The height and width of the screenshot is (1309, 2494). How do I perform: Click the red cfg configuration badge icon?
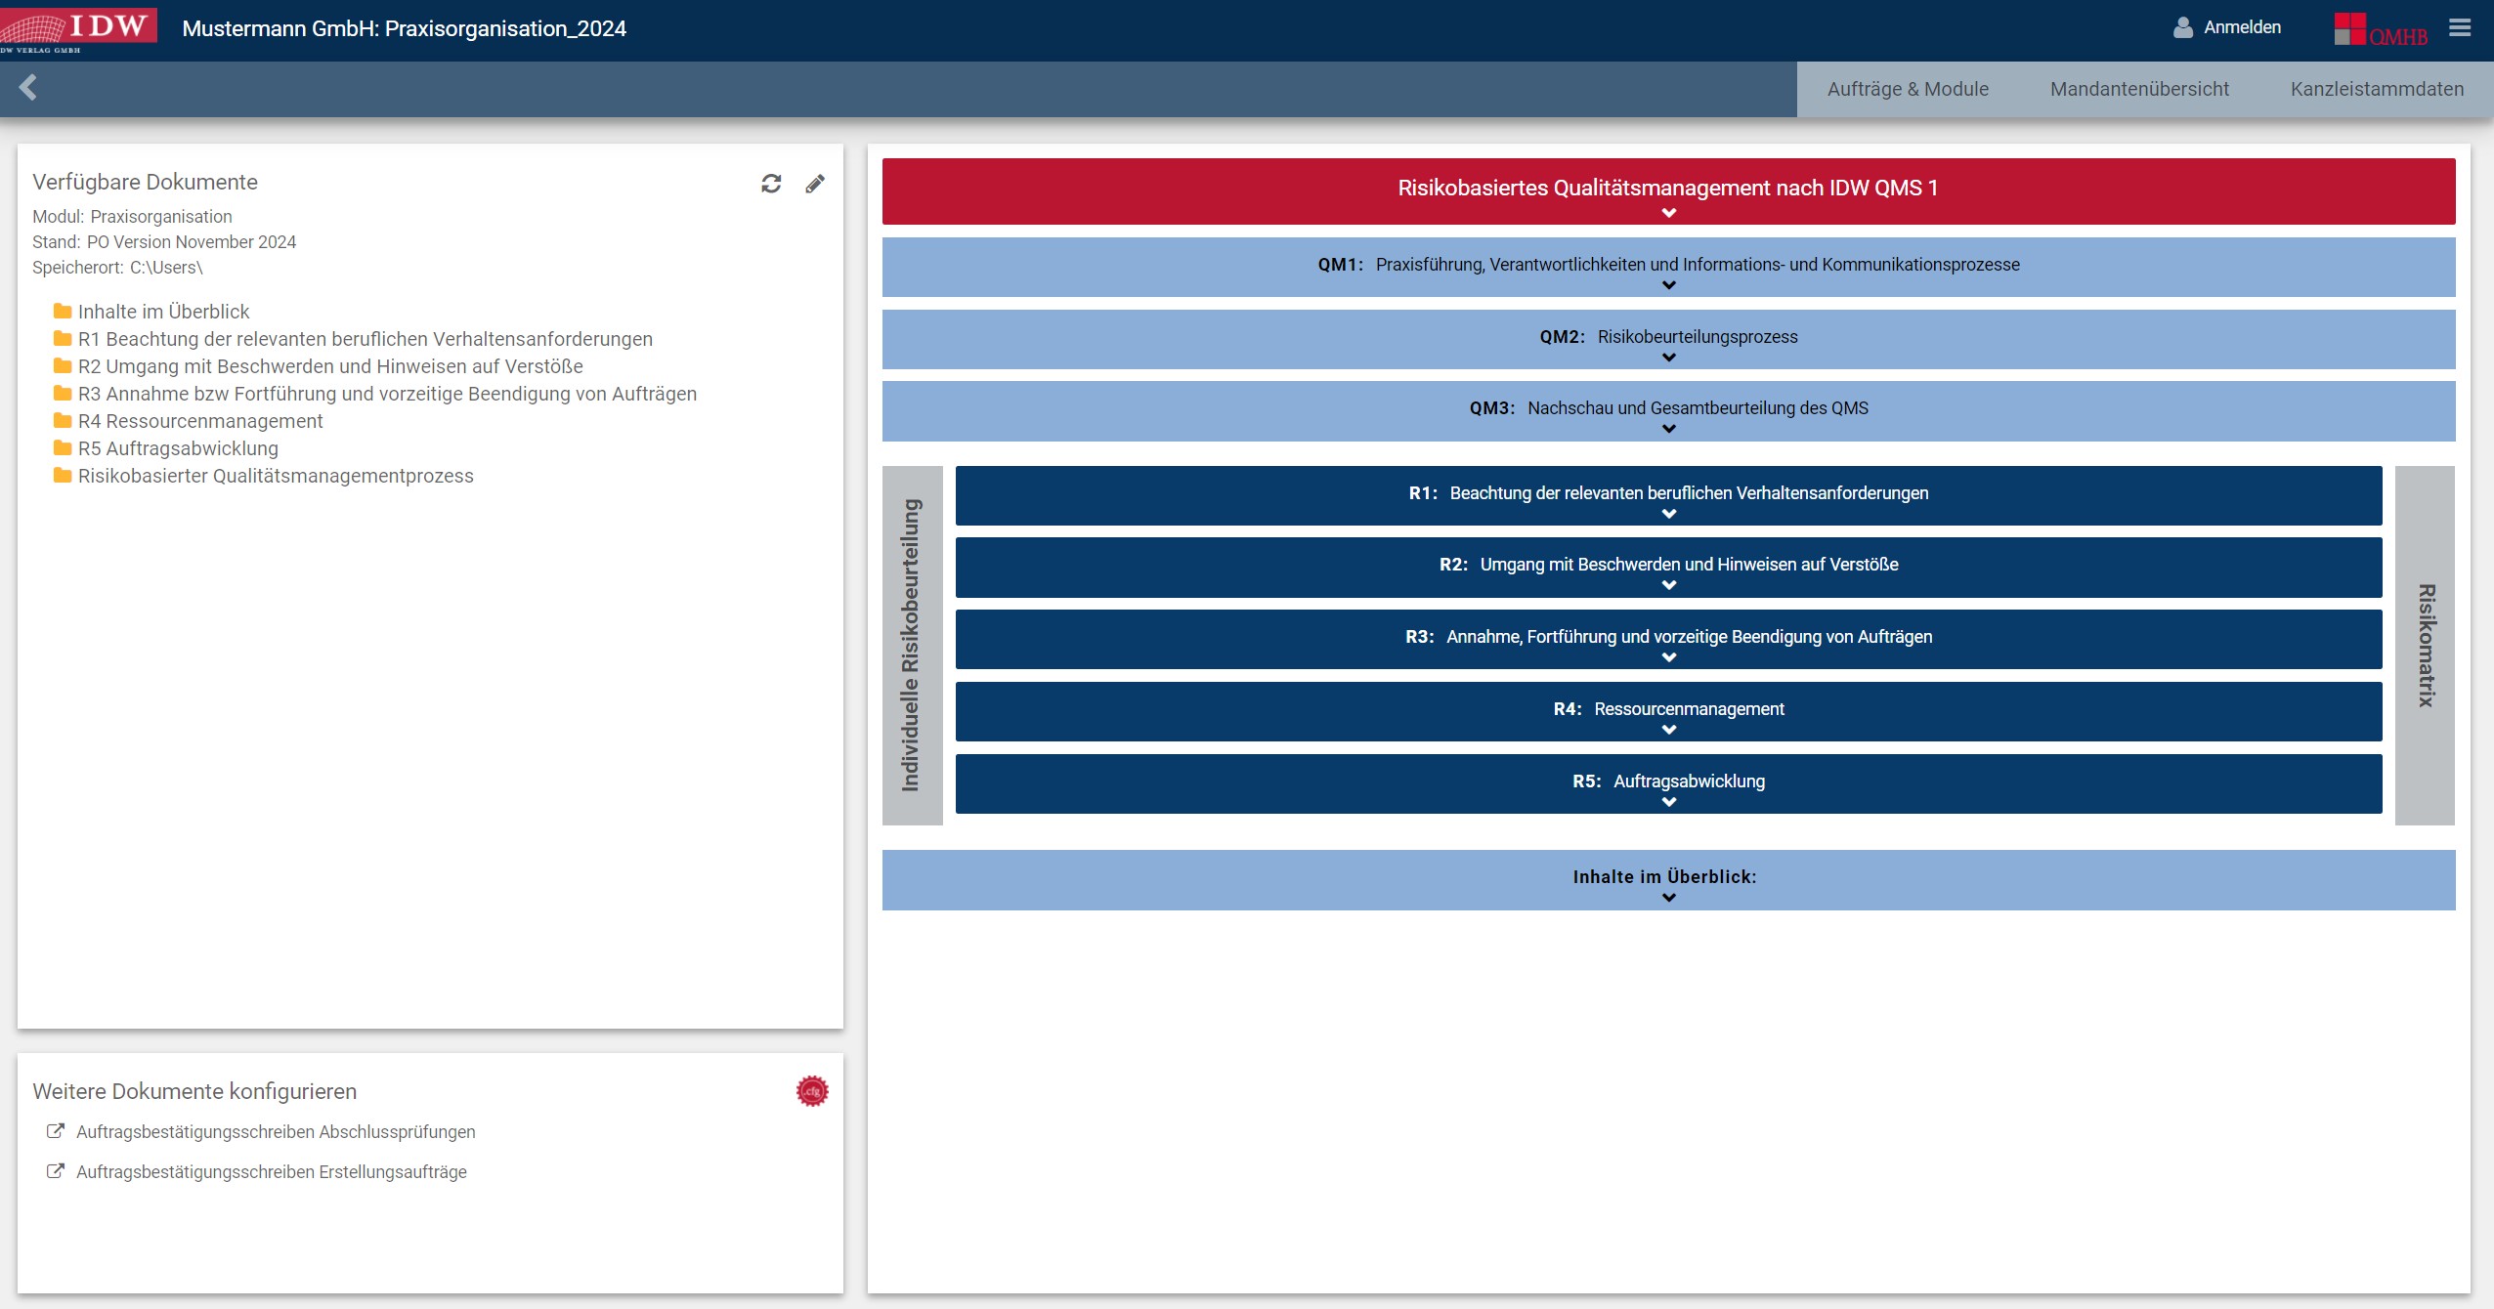pyautogui.click(x=812, y=1091)
